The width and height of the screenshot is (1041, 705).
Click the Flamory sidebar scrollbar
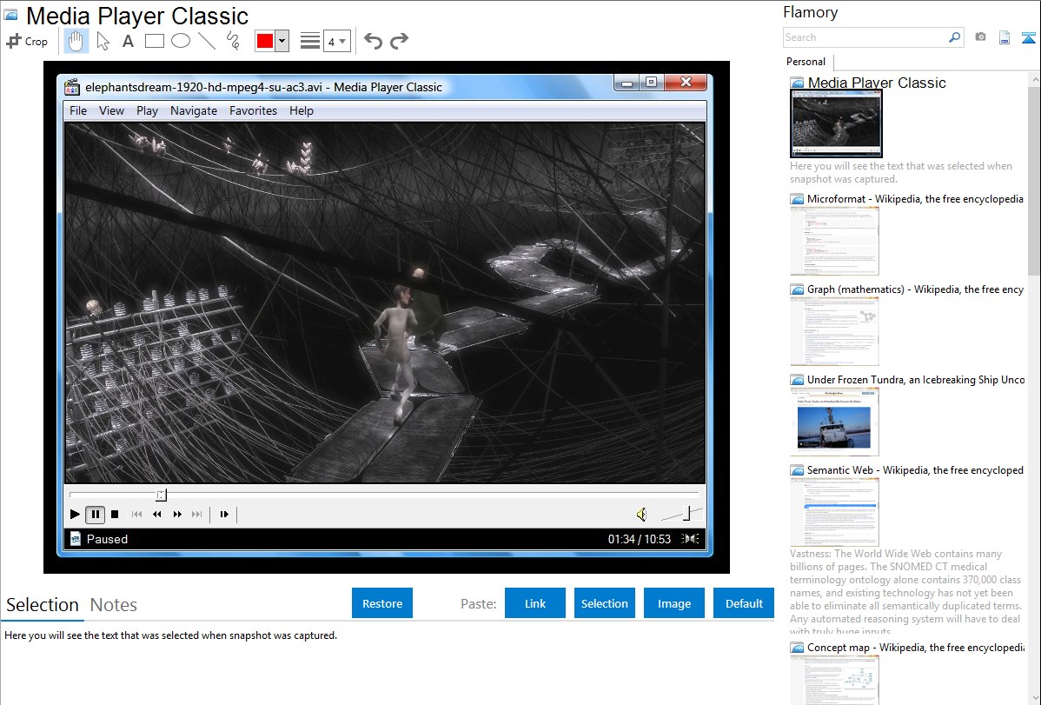click(x=1034, y=179)
